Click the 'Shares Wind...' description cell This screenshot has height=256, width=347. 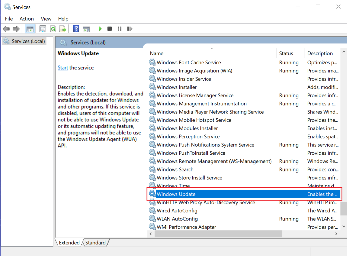(x=323, y=112)
